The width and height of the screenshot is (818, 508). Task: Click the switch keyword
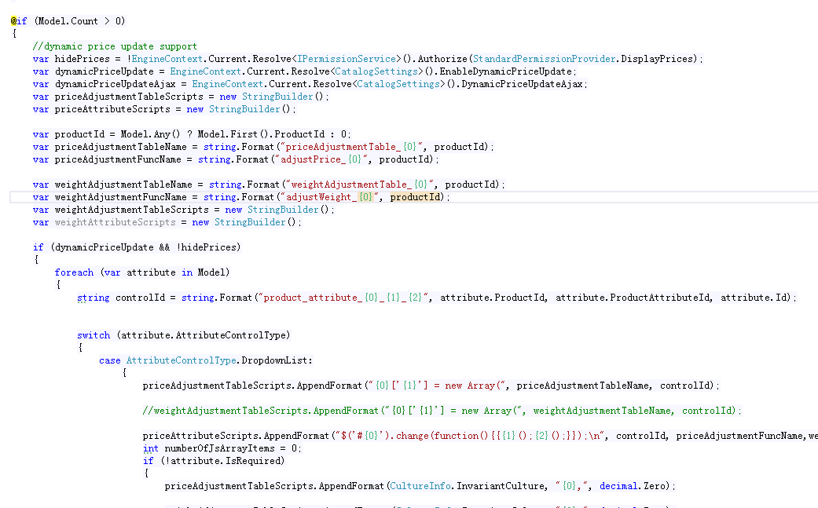tap(94, 335)
